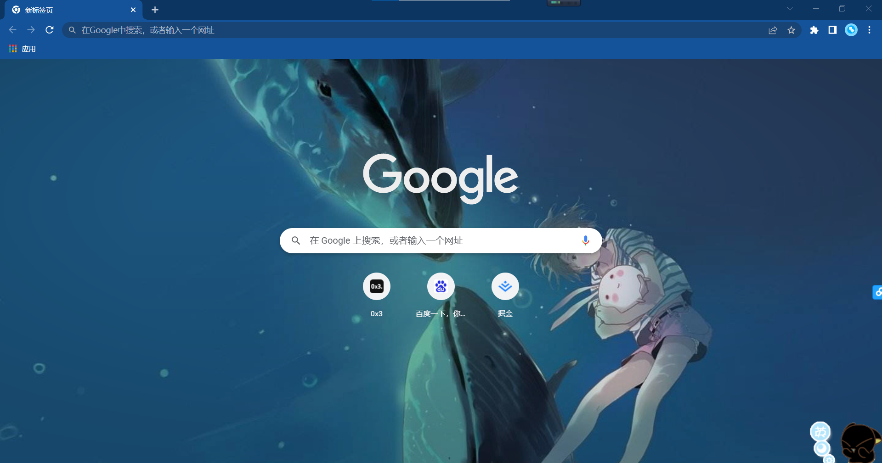Screen dimensions: 882x463
Task: Open the 0x3 shortcut
Action: [377, 295]
